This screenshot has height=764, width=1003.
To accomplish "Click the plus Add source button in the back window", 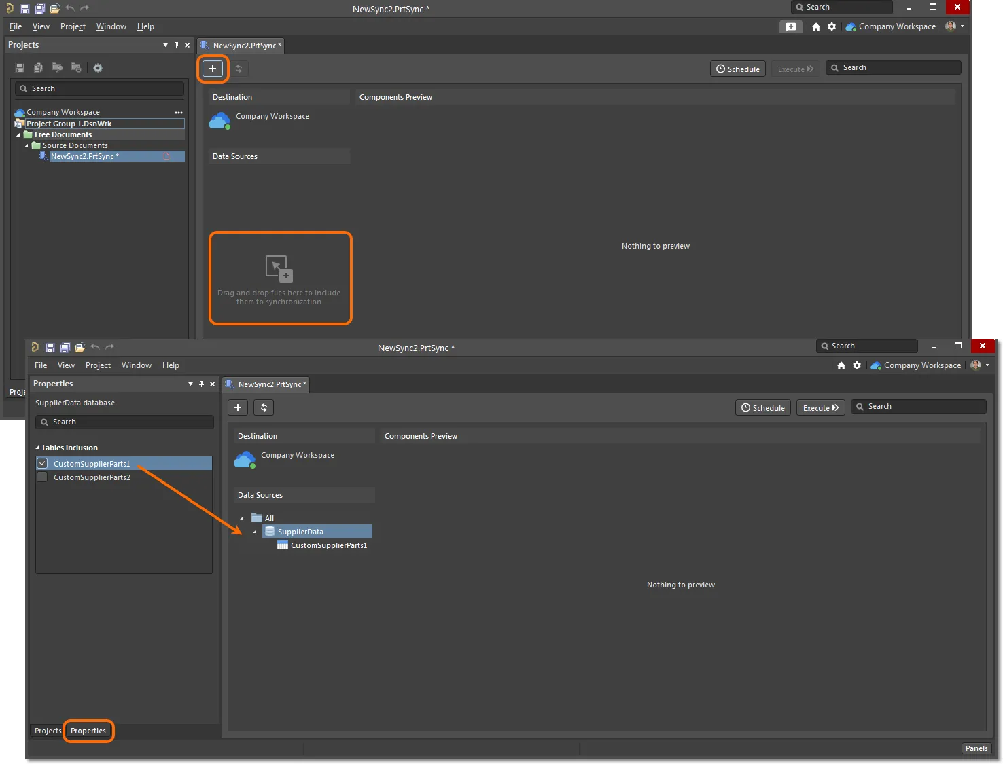I will (213, 69).
